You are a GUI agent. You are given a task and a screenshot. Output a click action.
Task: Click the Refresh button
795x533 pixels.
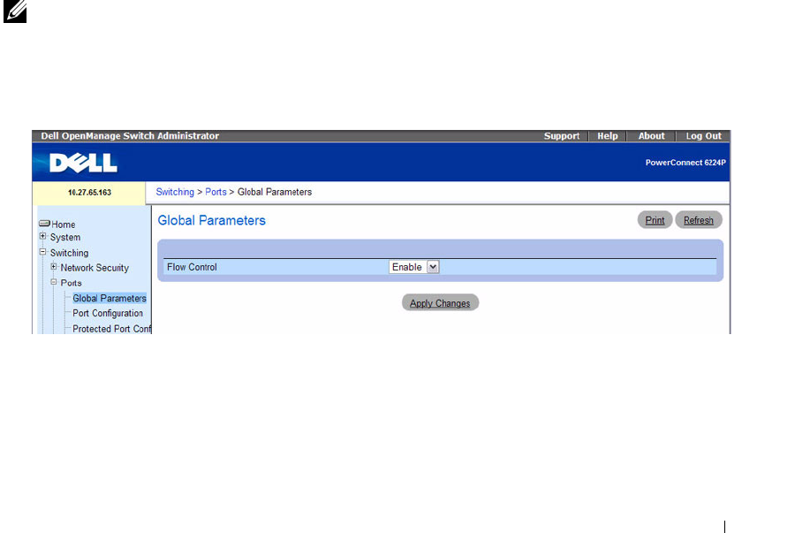tap(698, 220)
